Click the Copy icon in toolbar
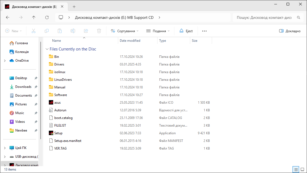This screenshot has height=173, width=307. 47,31
